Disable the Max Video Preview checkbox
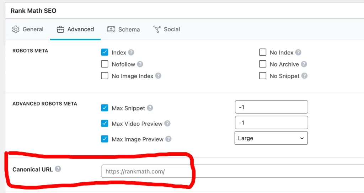Screen dimensions: 364x193 click(105, 123)
